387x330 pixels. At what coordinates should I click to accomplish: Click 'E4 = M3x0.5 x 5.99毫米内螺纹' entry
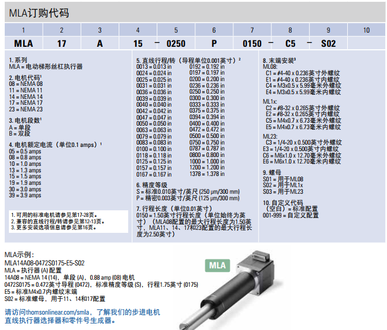click(x=303, y=92)
